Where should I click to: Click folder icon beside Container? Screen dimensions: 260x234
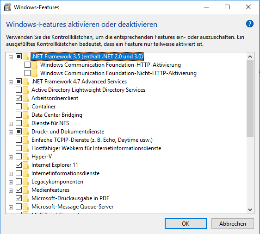[x=26, y=107]
